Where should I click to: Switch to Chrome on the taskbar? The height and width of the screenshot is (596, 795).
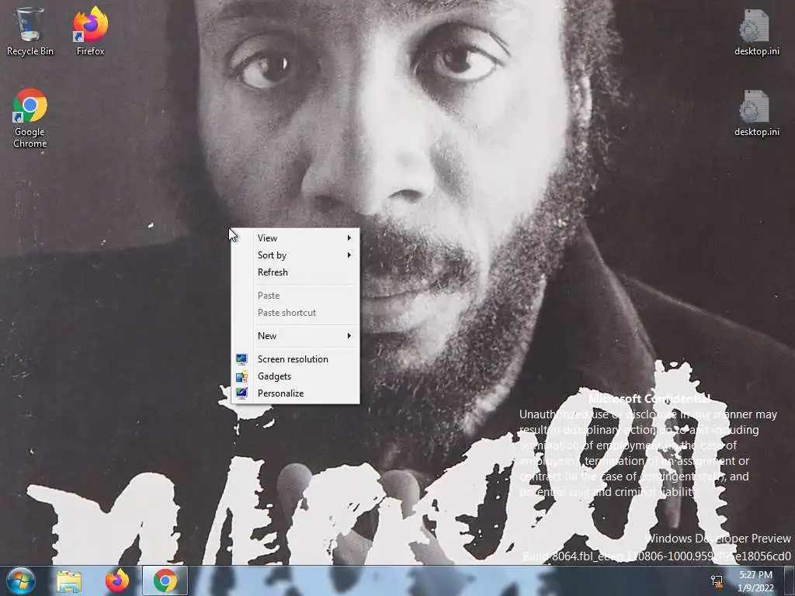pyautogui.click(x=165, y=580)
